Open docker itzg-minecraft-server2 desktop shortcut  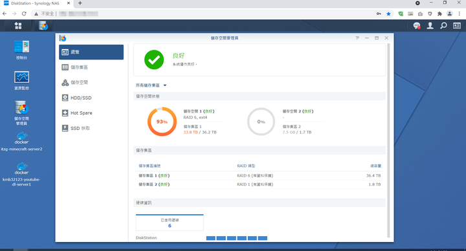click(x=22, y=142)
